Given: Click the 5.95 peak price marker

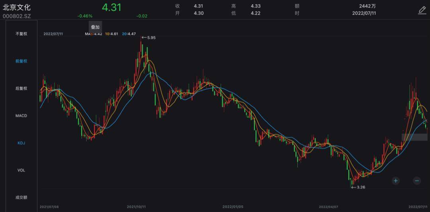Looking at the screenshot, I should click(x=149, y=38).
